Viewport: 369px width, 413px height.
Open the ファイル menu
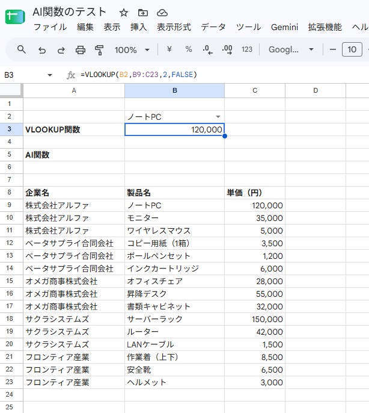pos(50,27)
